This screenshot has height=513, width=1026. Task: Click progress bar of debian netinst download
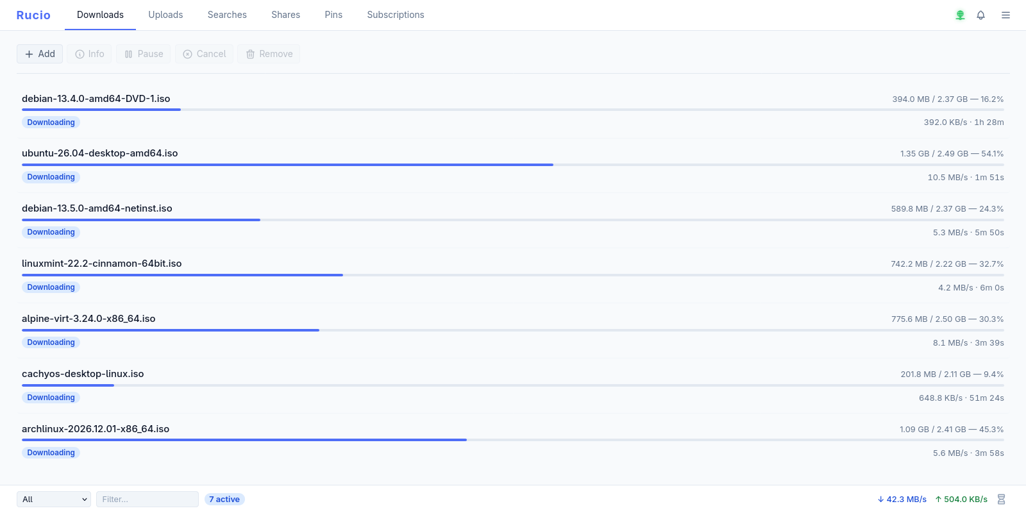[513, 220]
